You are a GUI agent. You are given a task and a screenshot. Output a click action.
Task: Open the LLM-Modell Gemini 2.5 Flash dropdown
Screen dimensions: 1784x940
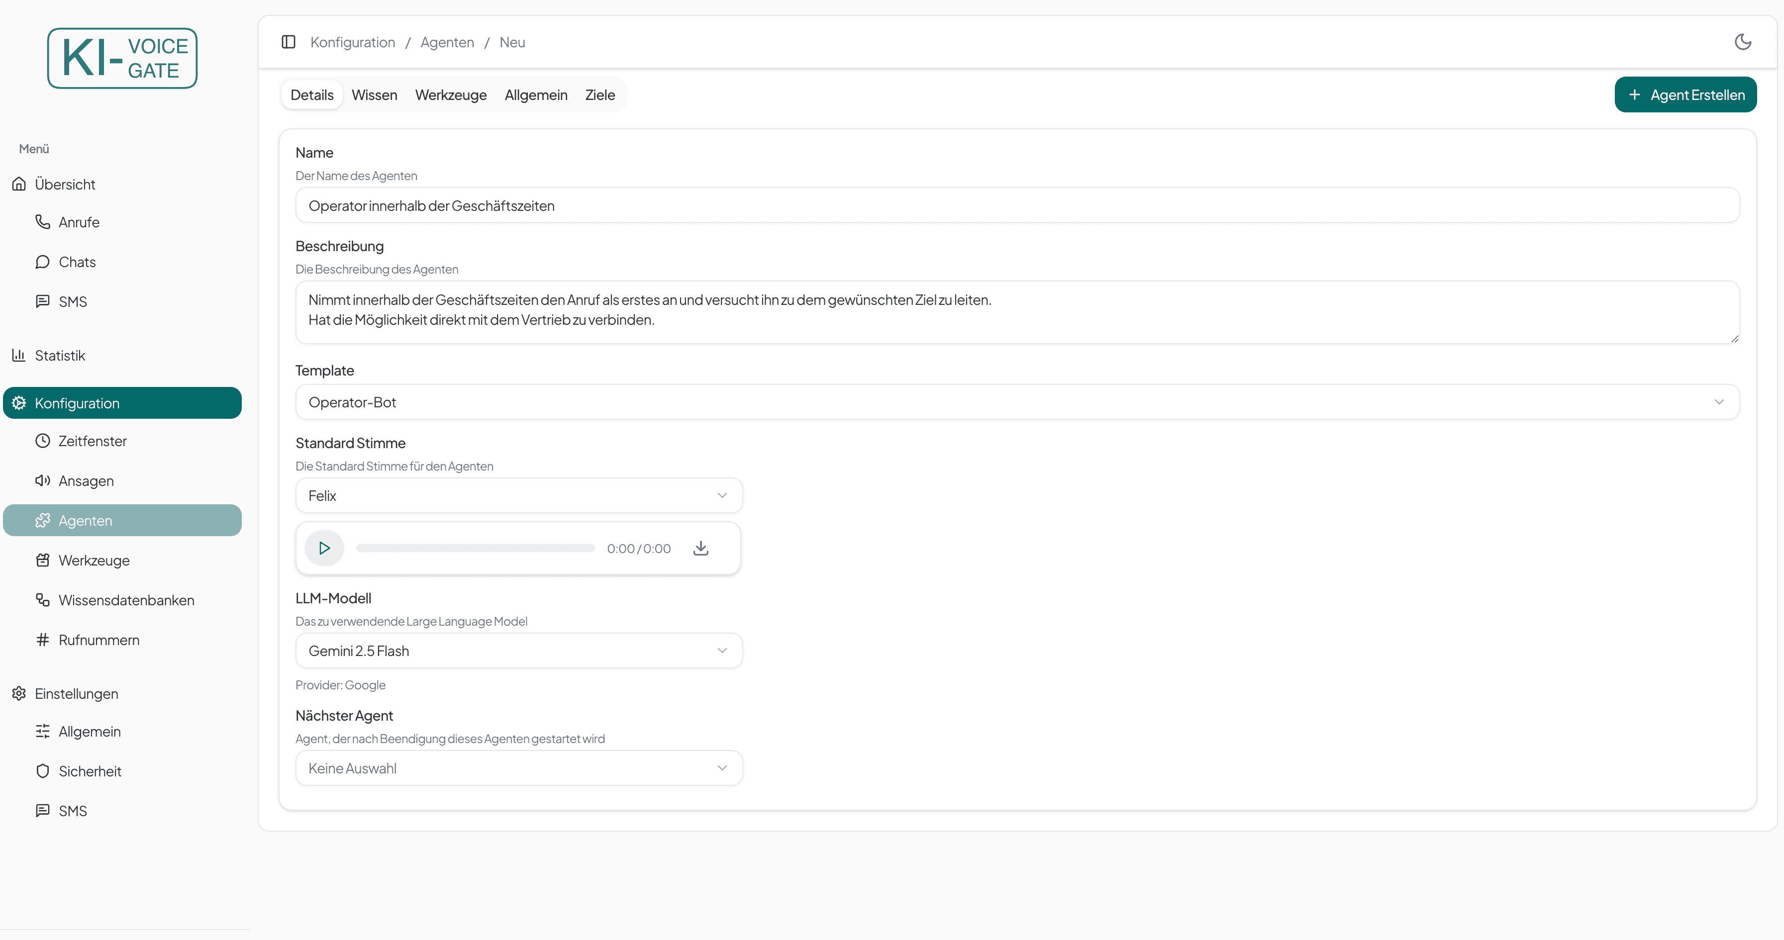pos(518,651)
